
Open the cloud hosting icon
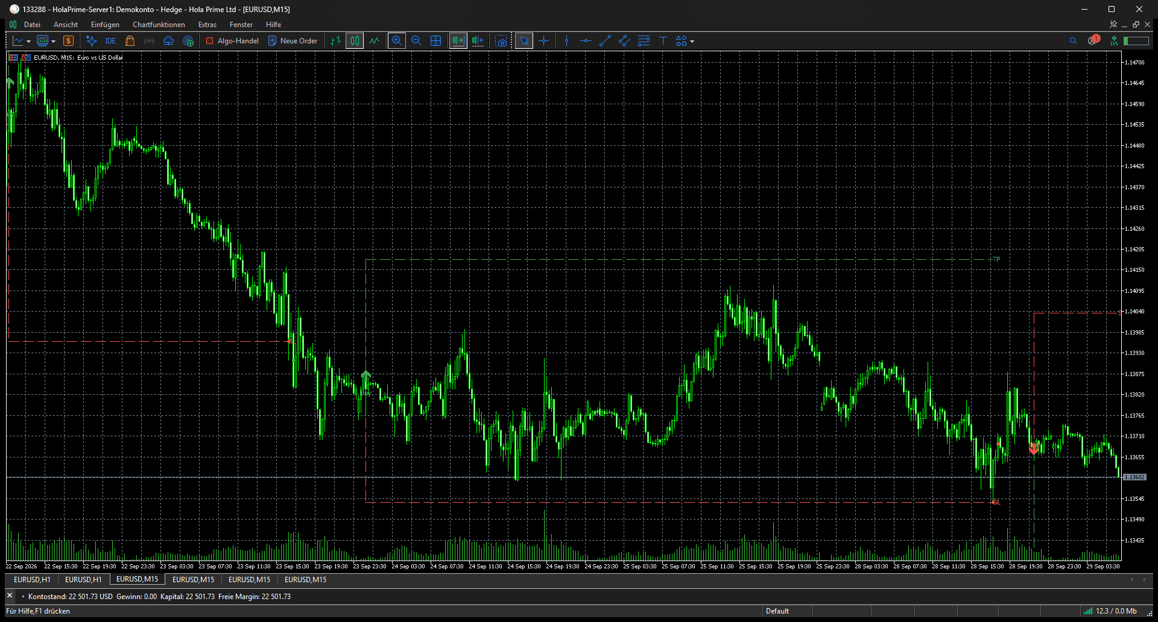[x=169, y=41]
